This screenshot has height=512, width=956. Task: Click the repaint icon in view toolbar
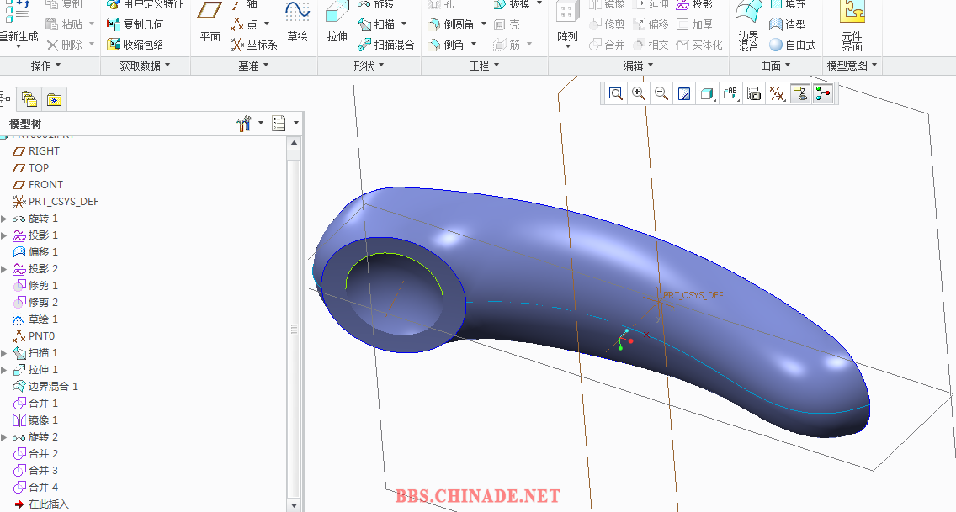[684, 94]
